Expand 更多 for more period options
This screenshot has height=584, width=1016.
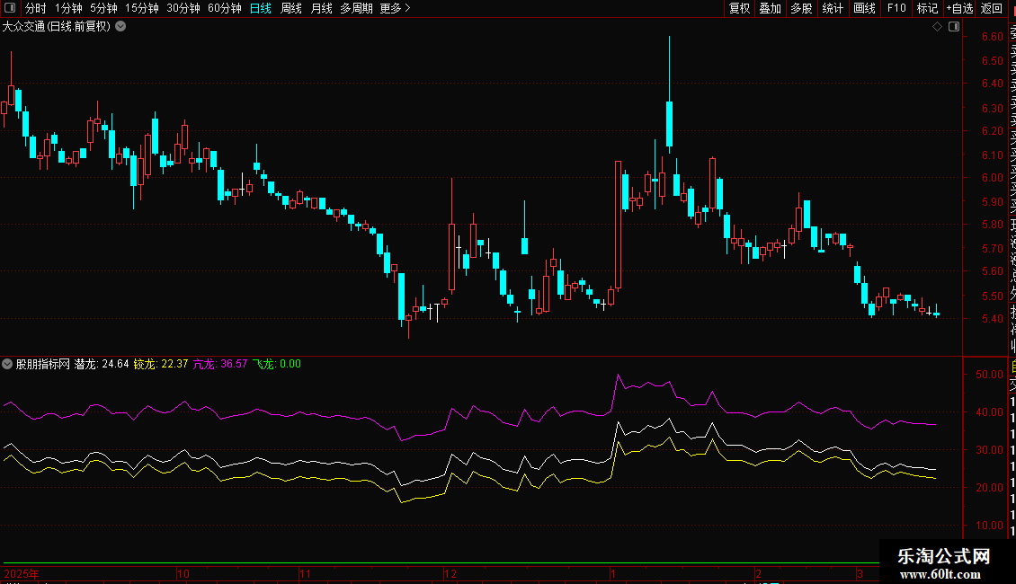[x=395, y=8]
